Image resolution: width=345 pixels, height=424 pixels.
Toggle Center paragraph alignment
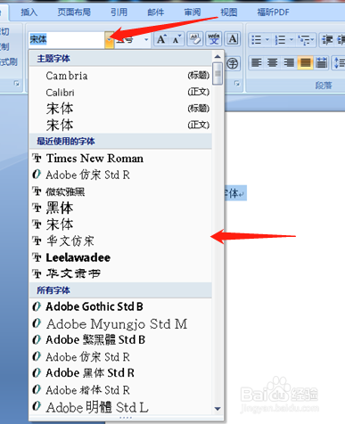tap(273, 63)
